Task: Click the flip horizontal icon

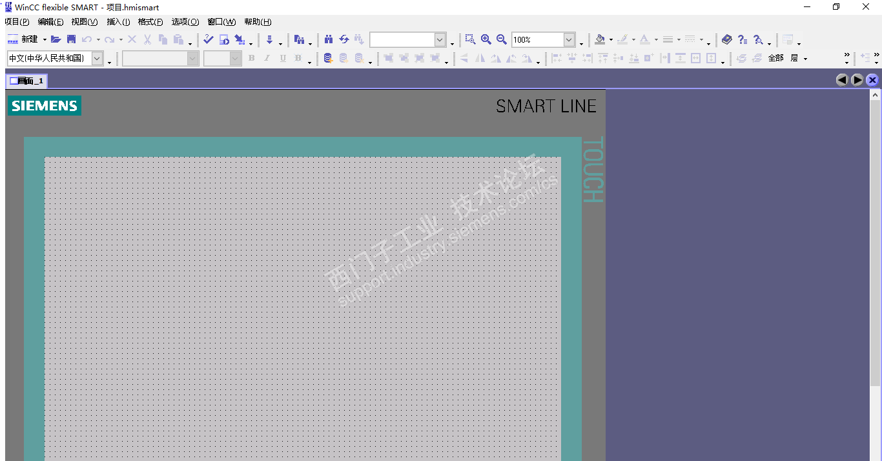Action: (x=480, y=58)
